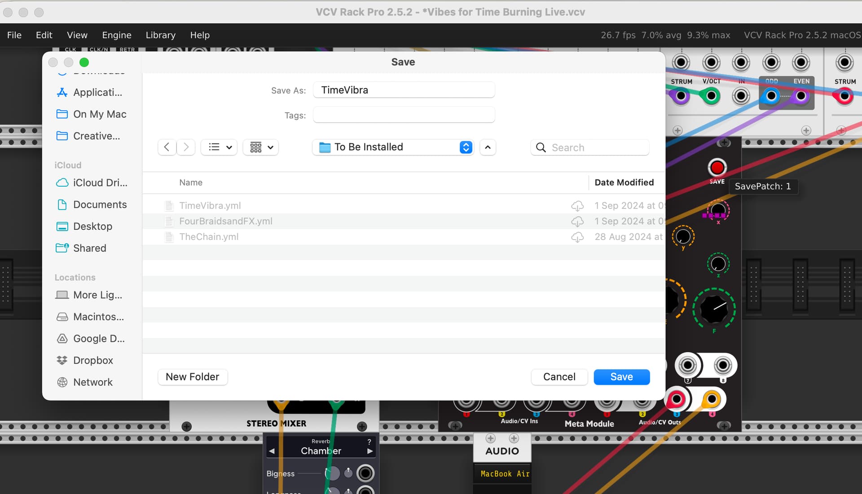The width and height of the screenshot is (862, 494).
Task: Open the Library menu
Action: tap(160, 35)
